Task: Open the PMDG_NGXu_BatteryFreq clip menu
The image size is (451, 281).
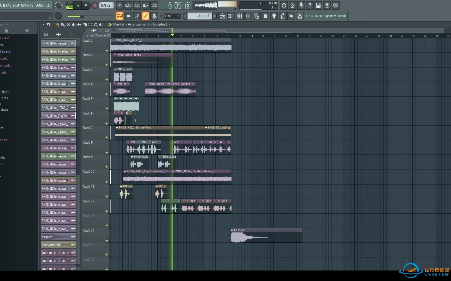Action: (x=117, y=128)
